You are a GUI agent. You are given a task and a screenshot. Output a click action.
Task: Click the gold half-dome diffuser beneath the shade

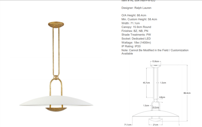(x=56, y=109)
